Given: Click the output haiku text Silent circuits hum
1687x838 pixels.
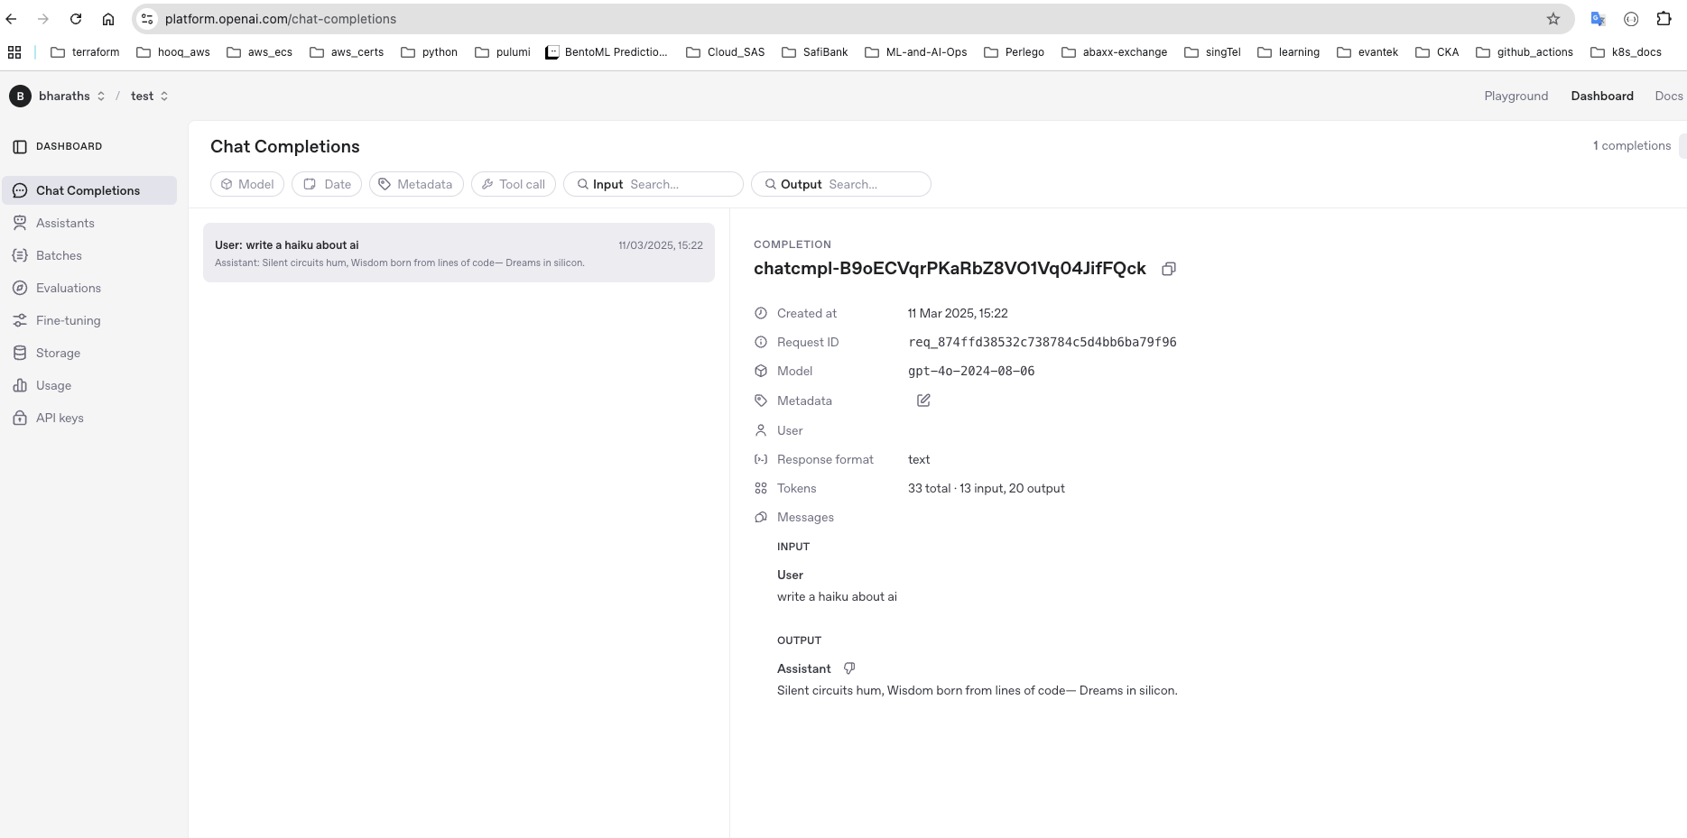Looking at the screenshot, I should coord(977,690).
